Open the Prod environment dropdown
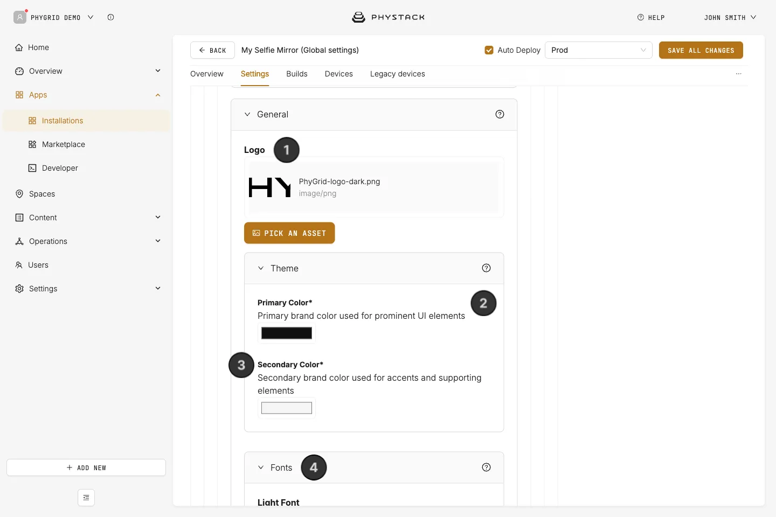Image resolution: width=776 pixels, height=517 pixels. pyautogui.click(x=598, y=50)
